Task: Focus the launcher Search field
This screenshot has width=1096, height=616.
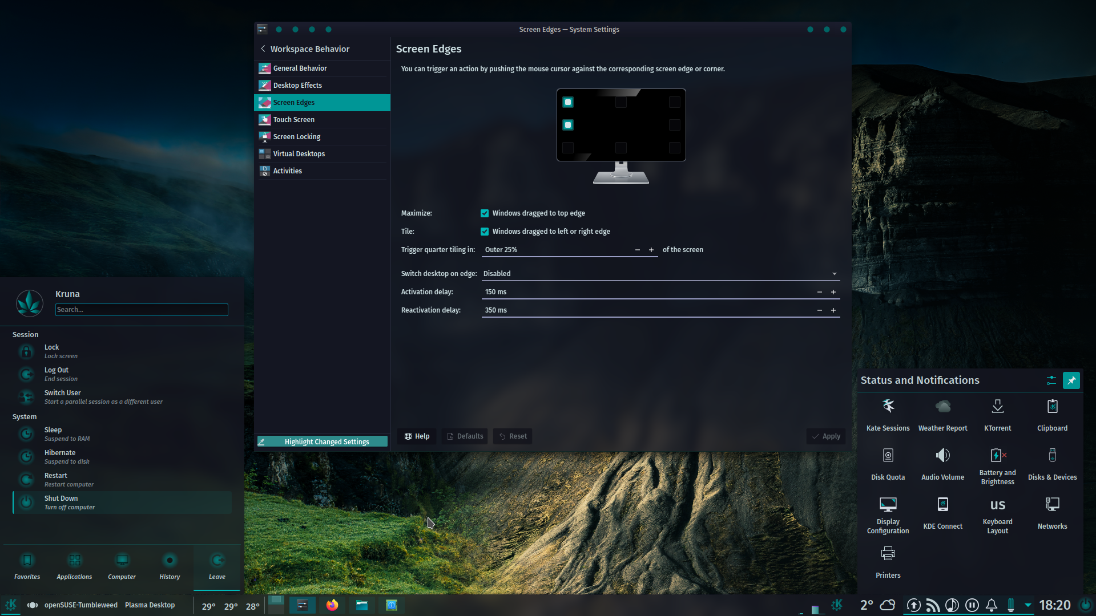Action: tap(142, 310)
